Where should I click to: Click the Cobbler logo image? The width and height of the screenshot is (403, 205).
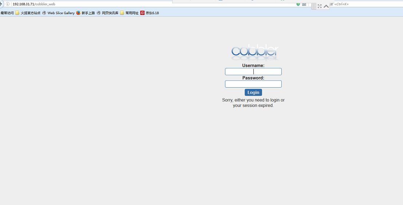pos(254,52)
